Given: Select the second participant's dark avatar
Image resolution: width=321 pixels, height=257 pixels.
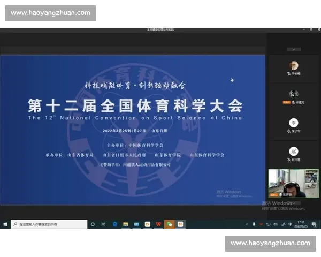Looking at the screenshot, I should click(x=294, y=94).
